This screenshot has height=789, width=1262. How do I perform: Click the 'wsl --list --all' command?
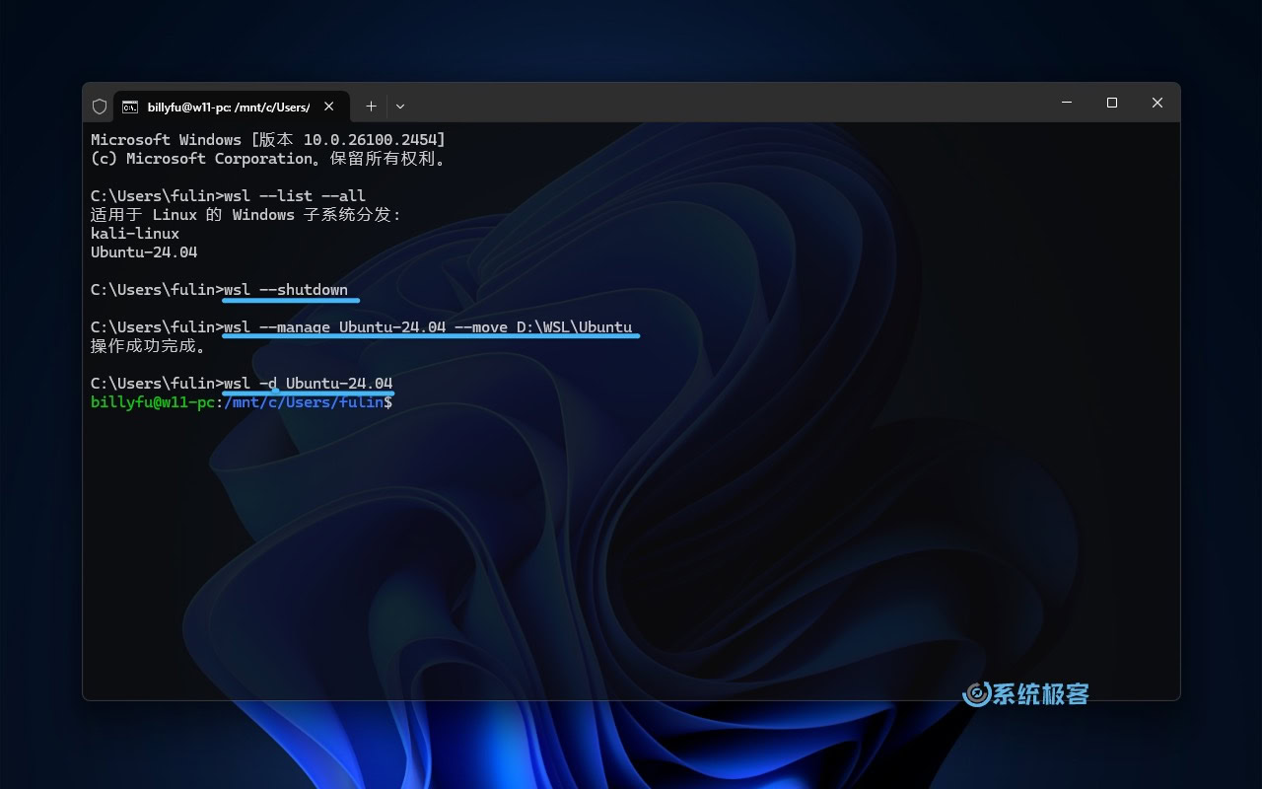pyautogui.click(x=295, y=196)
